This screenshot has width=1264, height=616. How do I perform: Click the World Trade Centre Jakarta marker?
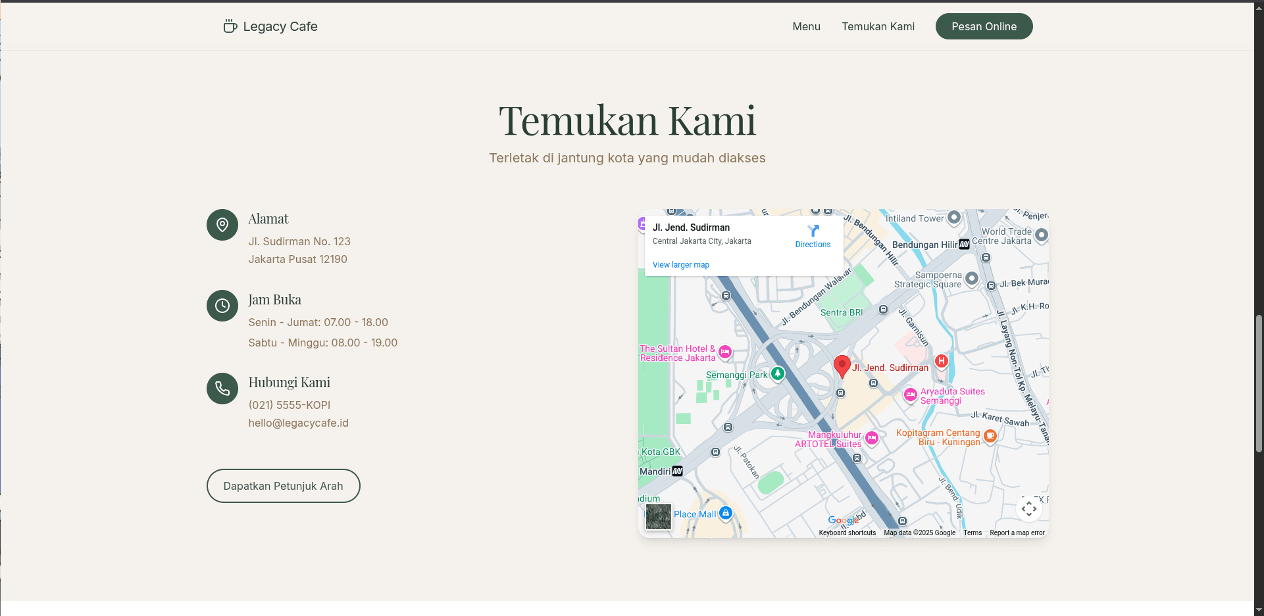tap(1041, 235)
